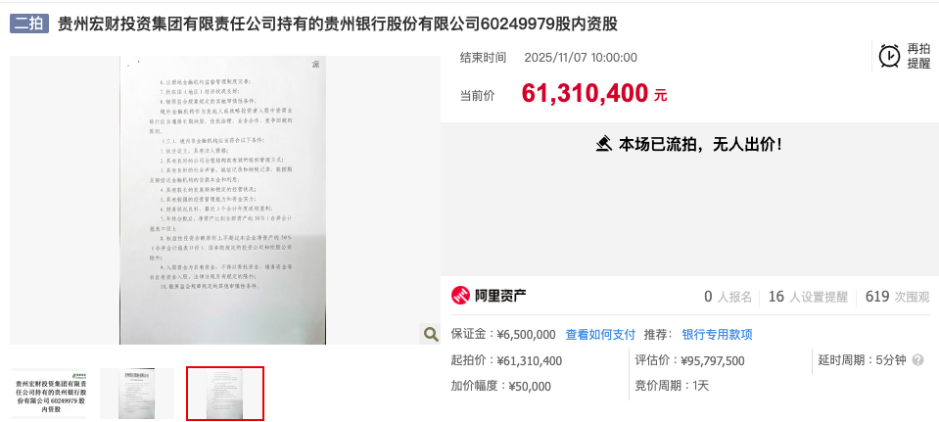Click the 二拍 badge label

point(28,23)
